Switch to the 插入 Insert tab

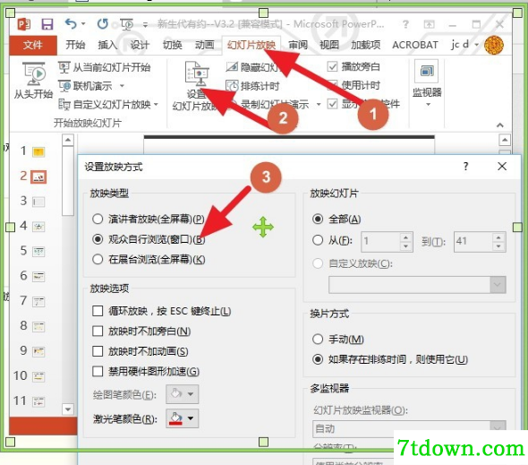pyautogui.click(x=107, y=45)
